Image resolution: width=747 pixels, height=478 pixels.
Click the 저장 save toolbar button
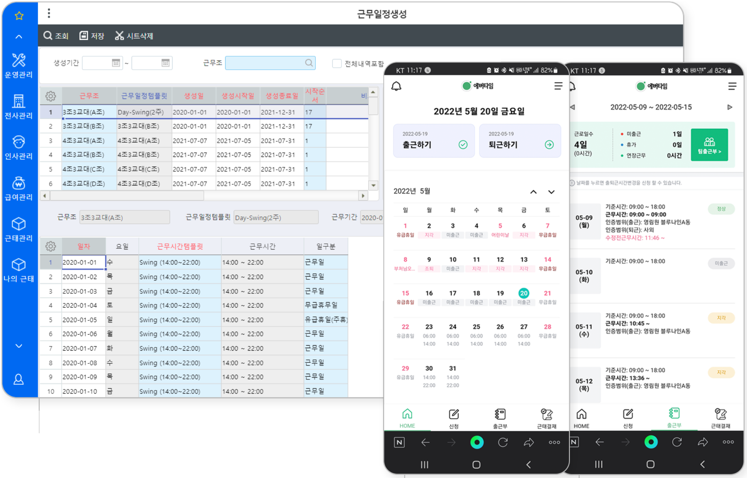pyautogui.click(x=91, y=36)
